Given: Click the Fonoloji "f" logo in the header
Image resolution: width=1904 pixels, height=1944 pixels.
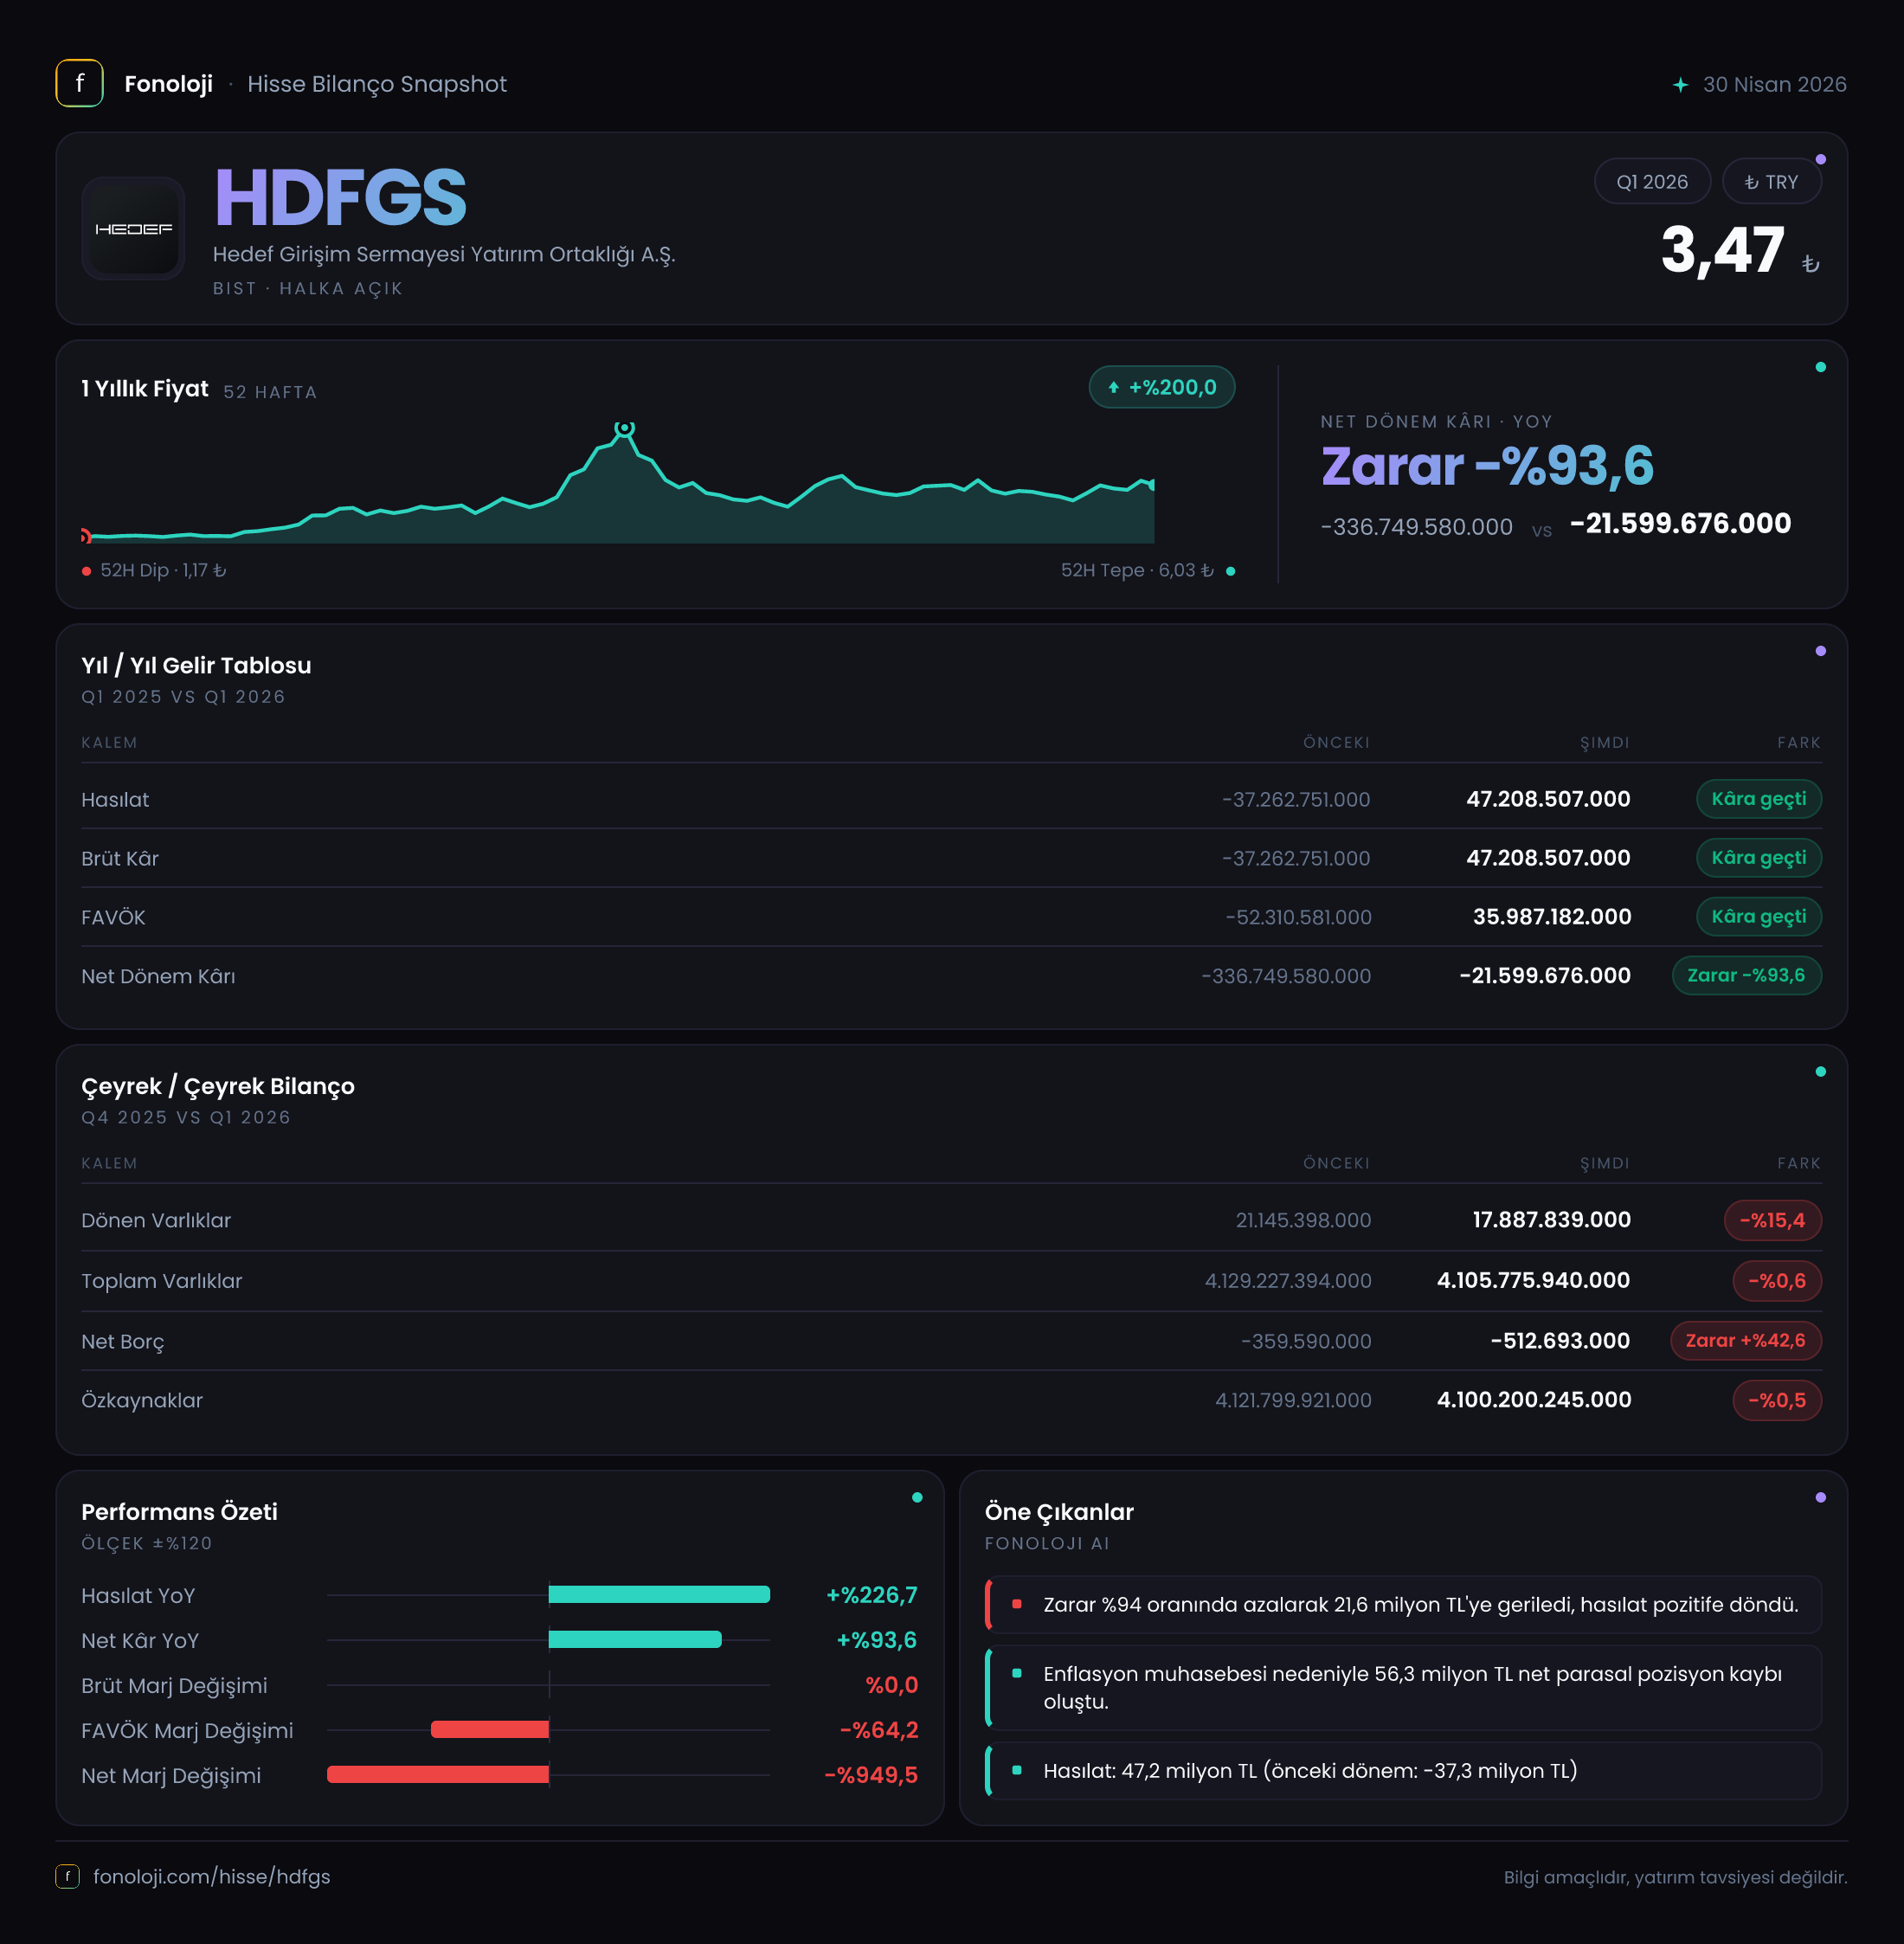Looking at the screenshot, I should (x=79, y=84).
